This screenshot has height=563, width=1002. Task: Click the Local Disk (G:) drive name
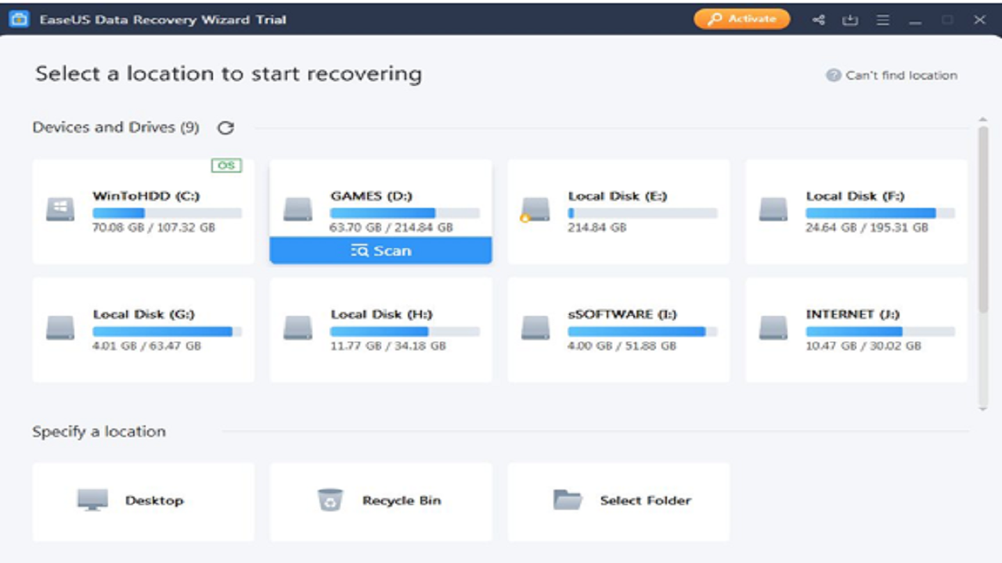[x=143, y=314]
